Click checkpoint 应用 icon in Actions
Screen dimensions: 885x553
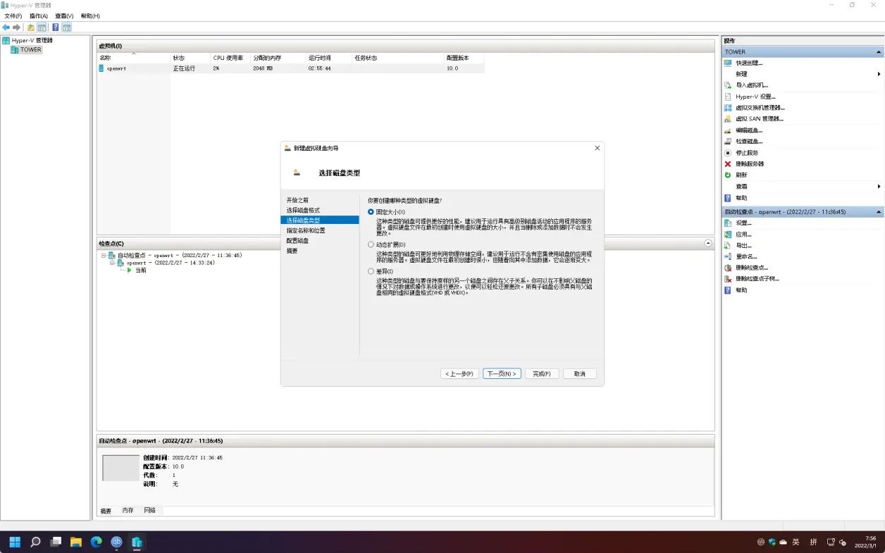click(x=728, y=235)
